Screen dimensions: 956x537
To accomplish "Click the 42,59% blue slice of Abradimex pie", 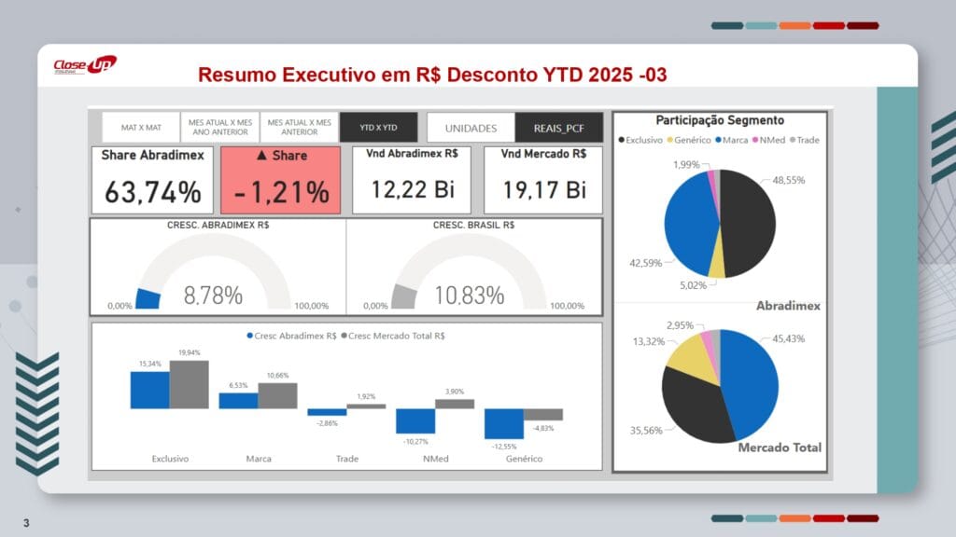I will coord(689,222).
